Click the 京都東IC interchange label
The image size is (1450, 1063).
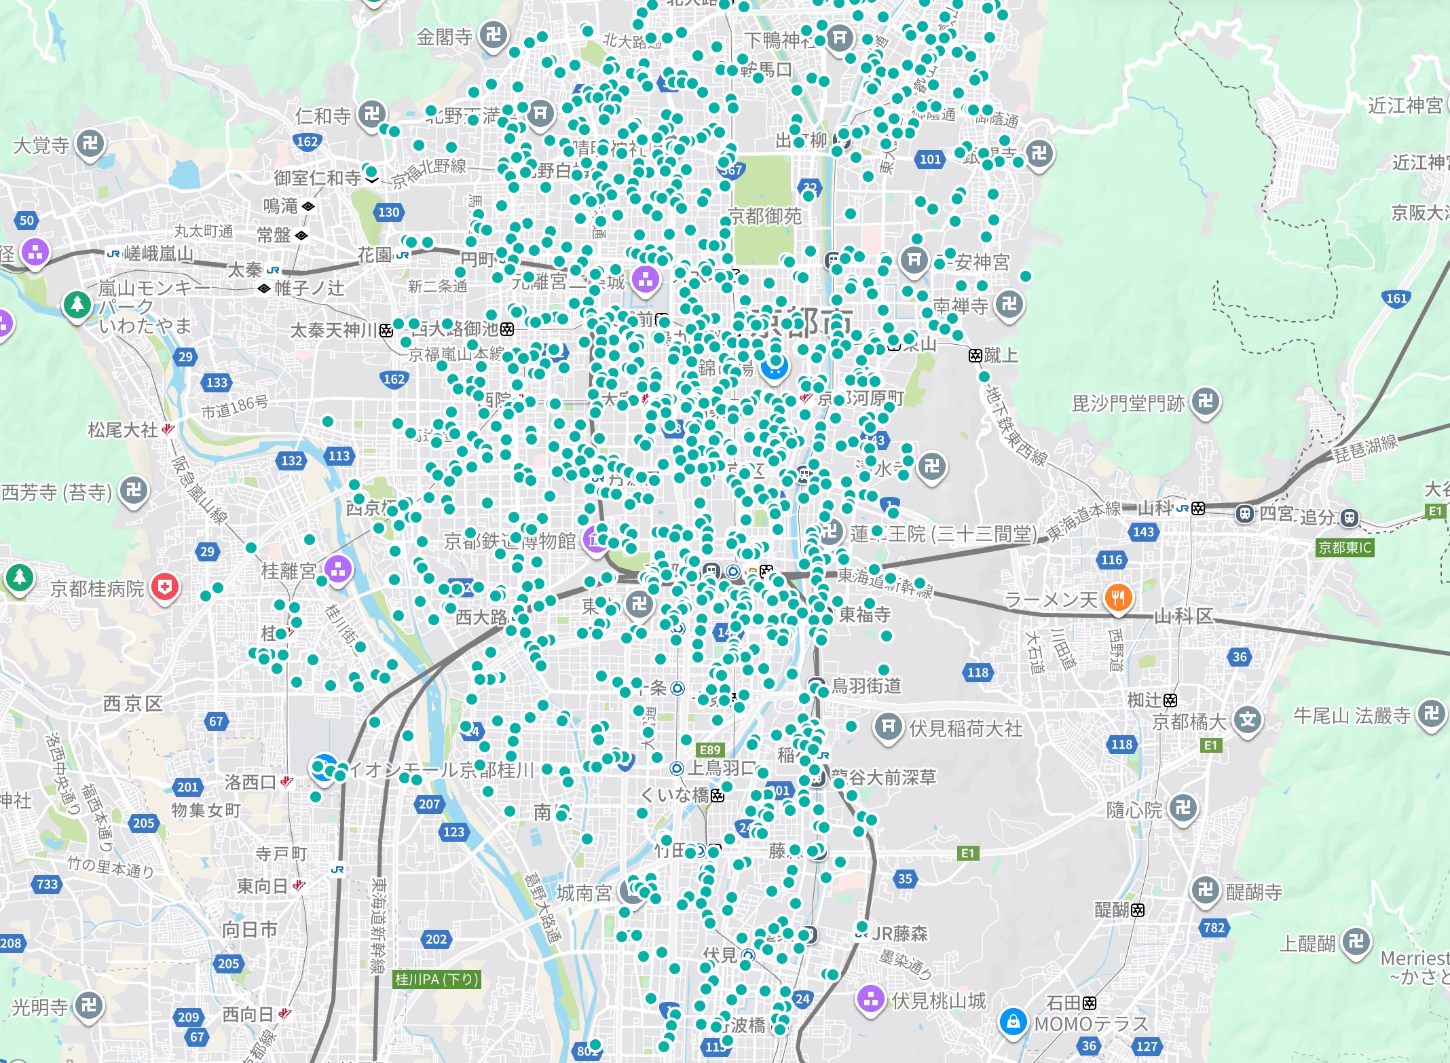click(1345, 548)
